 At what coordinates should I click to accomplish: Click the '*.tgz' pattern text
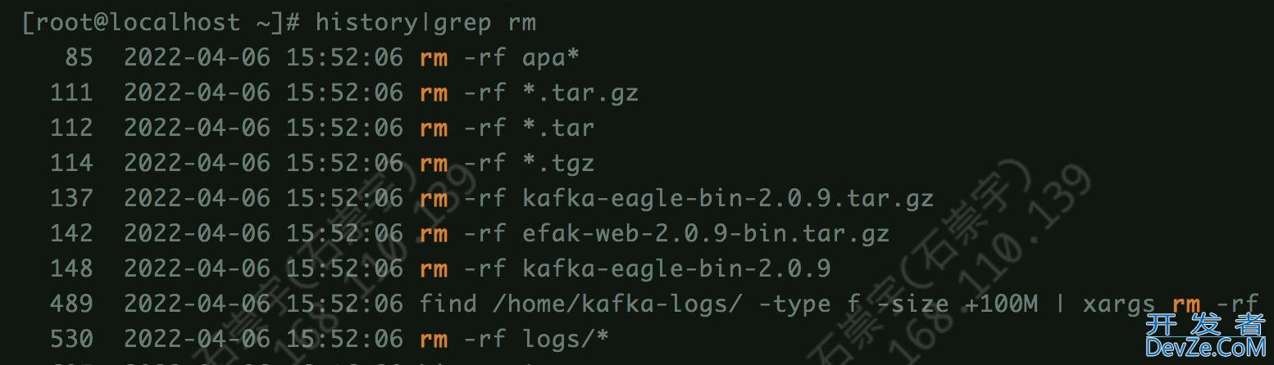[x=558, y=163]
